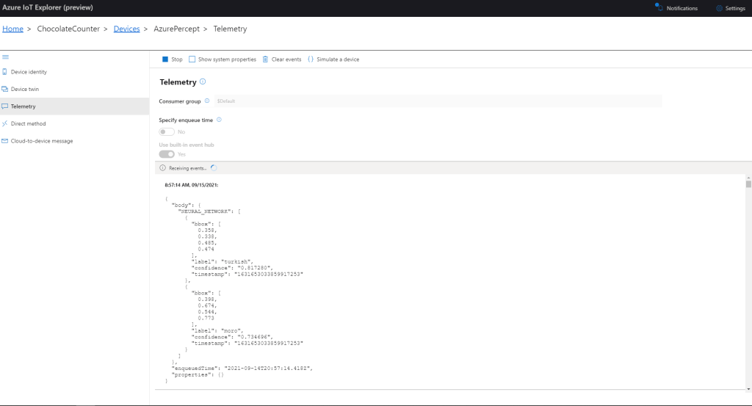Click the Specify enqueue time info icon
This screenshot has width=752, height=406.
click(220, 120)
